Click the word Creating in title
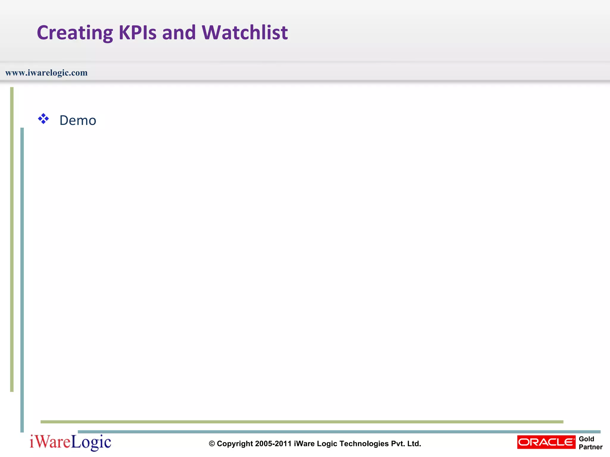Screen dimensions: 610x457 click(75, 32)
